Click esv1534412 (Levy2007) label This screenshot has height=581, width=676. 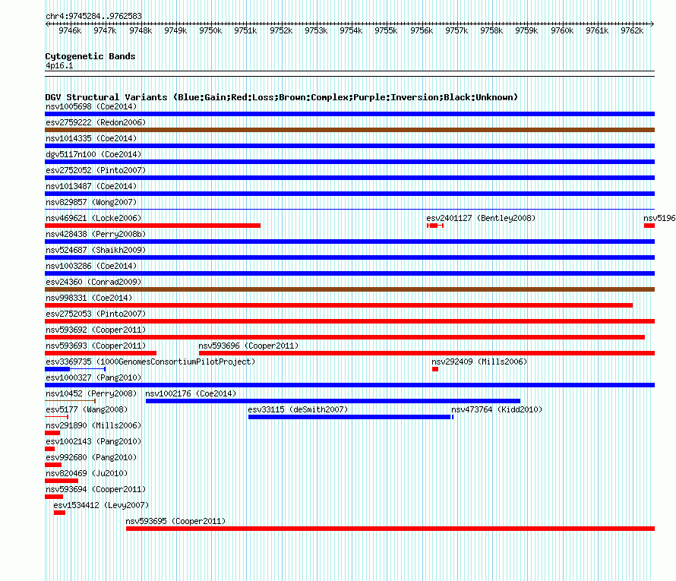pos(101,505)
